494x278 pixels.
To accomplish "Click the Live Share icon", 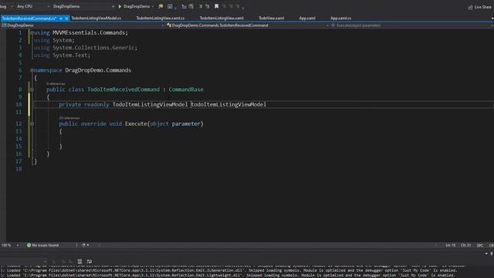I will point(470,7).
